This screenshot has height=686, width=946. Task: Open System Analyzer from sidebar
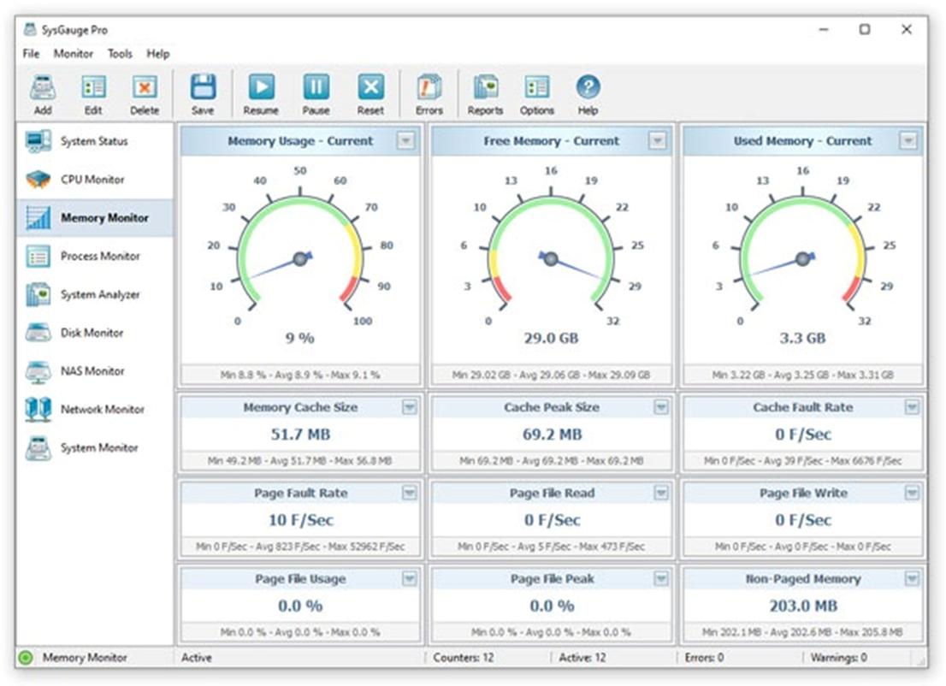[x=95, y=294]
